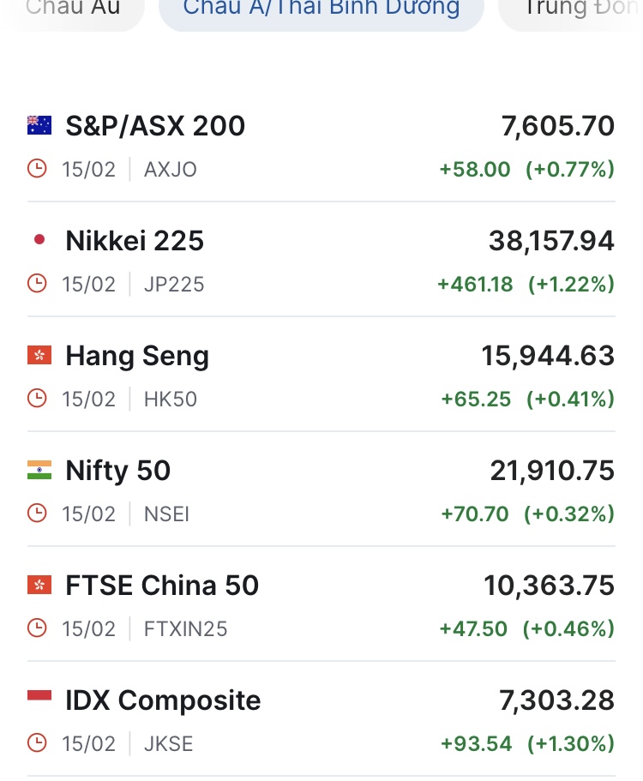Click the clock icon under IDX Composite
The height and width of the screenshot is (781, 643).
[x=37, y=742]
